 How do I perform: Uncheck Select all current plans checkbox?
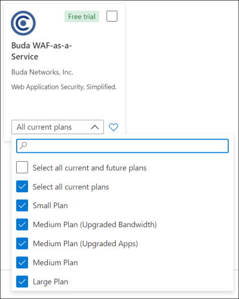tap(22, 186)
